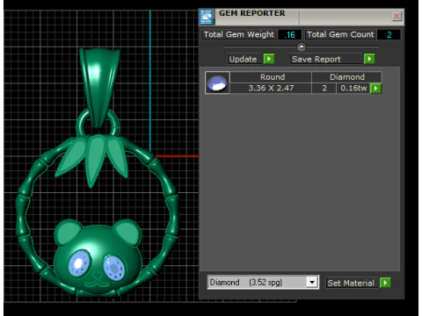The image size is (422, 316).
Task: Click the 'Round' cell in gem list
Action: pyautogui.click(x=271, y=77)
